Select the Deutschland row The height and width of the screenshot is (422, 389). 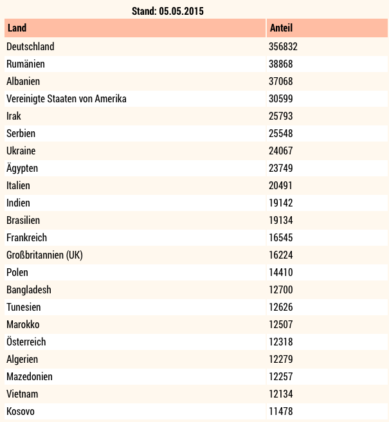coord(196,46)
